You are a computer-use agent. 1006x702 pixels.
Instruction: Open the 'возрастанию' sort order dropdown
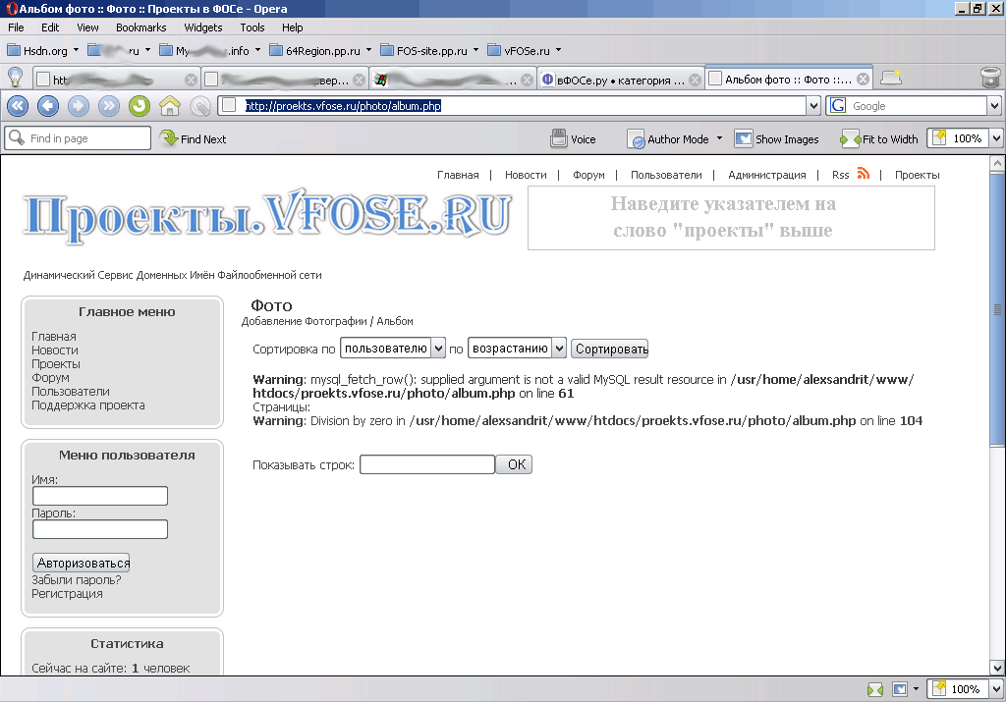[559, 349]
